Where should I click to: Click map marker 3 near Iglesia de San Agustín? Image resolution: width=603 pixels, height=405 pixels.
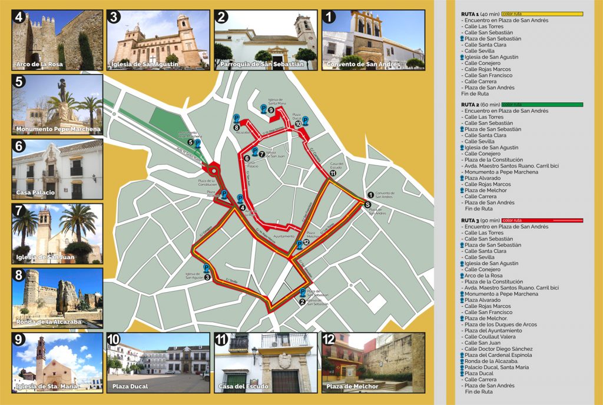pyautogui.click(x=207, y=276)
